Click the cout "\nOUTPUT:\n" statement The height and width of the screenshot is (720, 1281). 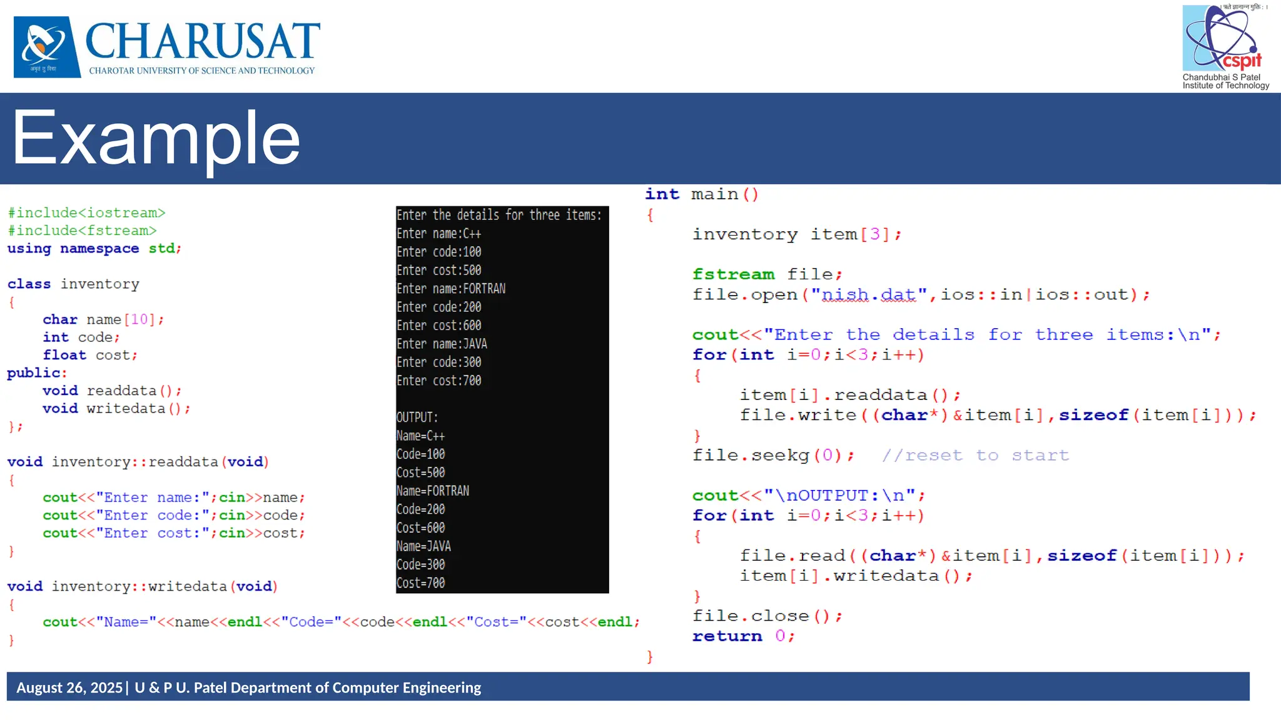(x=809, y=496)
